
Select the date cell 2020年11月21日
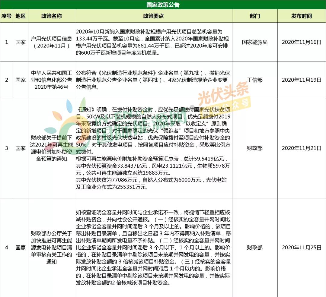(x=302, y=148)
